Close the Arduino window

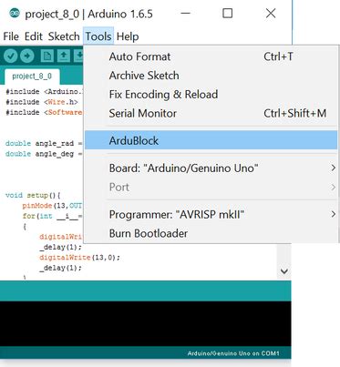(x=271, y=14)
